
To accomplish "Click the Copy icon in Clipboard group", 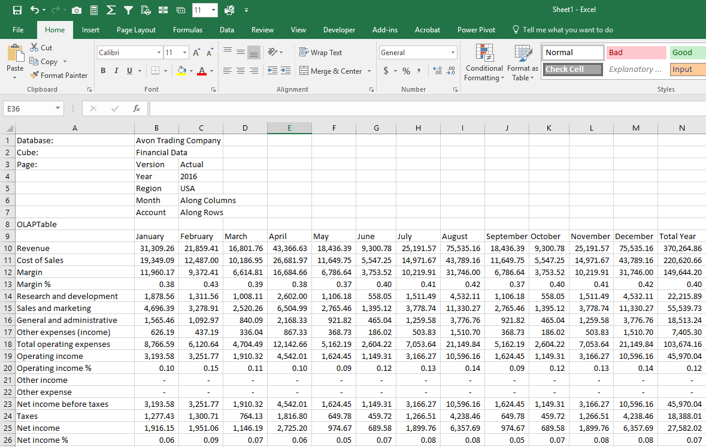I will 34,61.
